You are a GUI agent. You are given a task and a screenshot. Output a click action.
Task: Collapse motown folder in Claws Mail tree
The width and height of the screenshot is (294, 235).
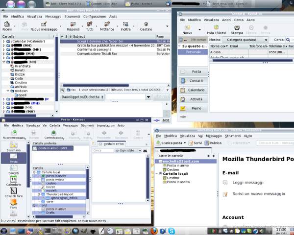pyautogui.click(x=8, y=91)
